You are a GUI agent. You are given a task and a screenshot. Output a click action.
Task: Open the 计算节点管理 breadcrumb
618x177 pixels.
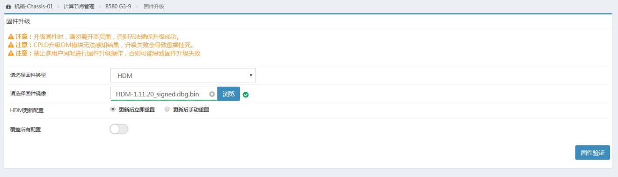coord(79,7)
